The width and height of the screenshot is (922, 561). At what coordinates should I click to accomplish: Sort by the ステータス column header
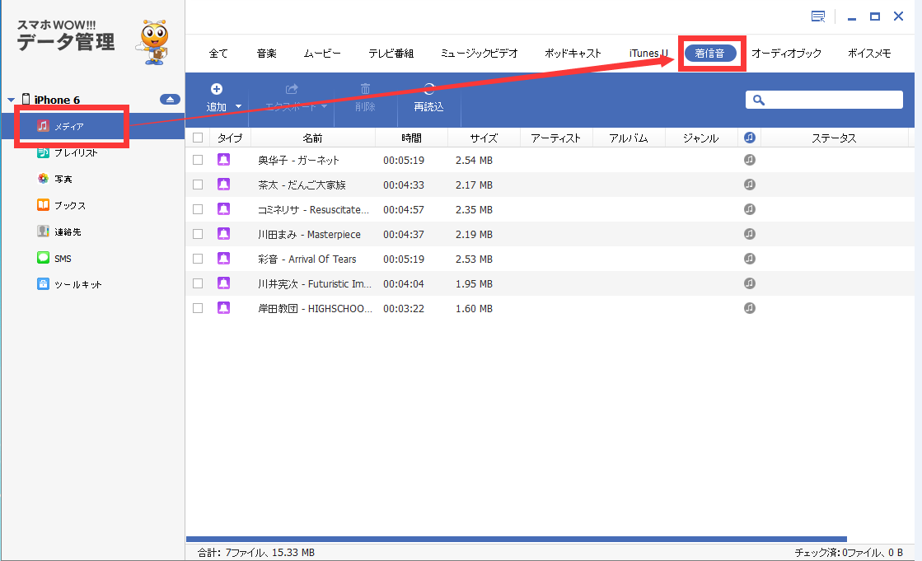click(834, 138)
